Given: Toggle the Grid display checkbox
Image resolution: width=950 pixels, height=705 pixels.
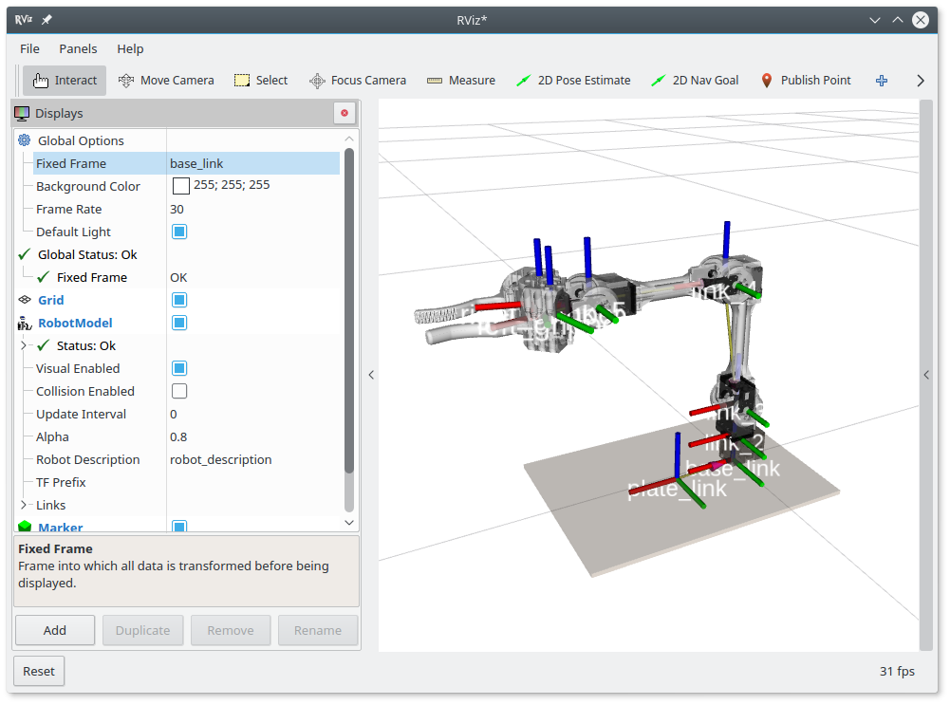Looking at the screenshot, I should (x=179, y=300).
